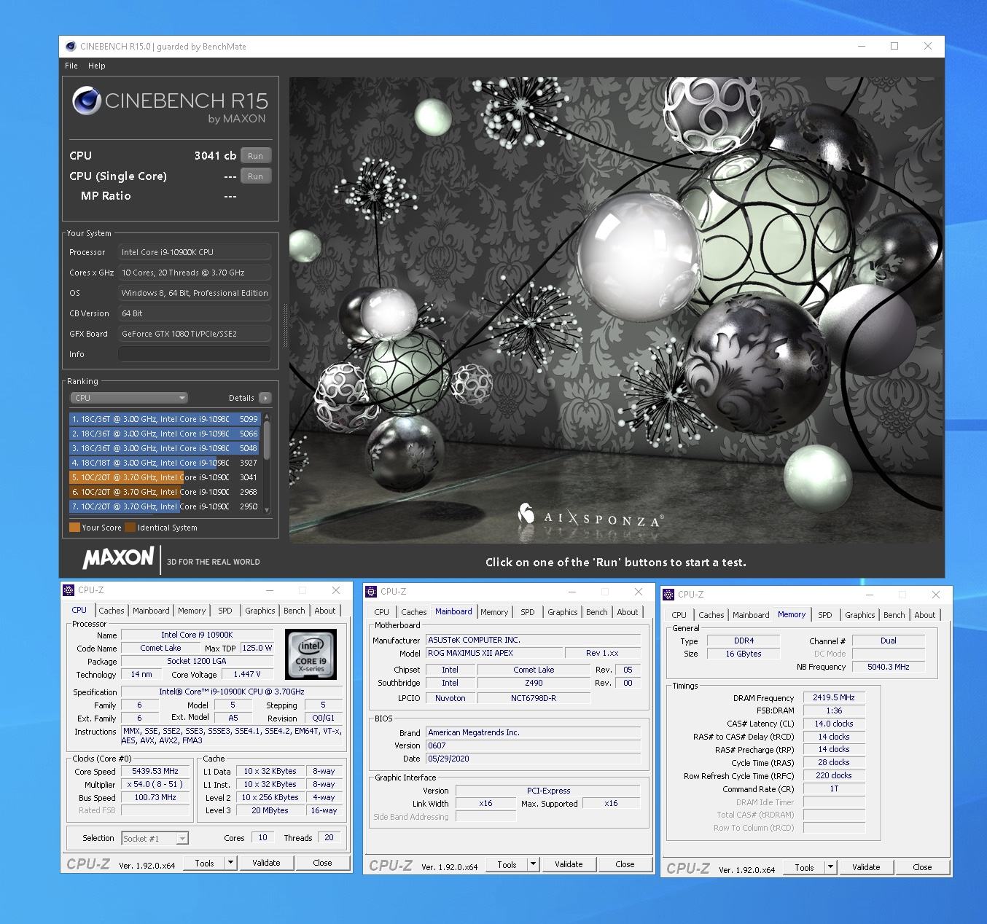The image size is (987, 924).
Task: Click the Your Score orange legend swatch
Action: coord(74,528)
